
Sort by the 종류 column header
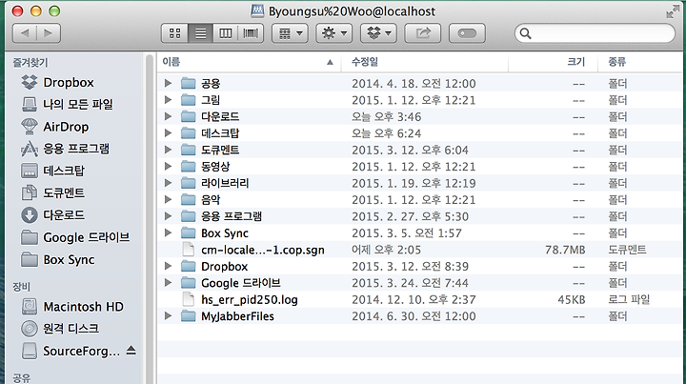click(x=640, y=62)
